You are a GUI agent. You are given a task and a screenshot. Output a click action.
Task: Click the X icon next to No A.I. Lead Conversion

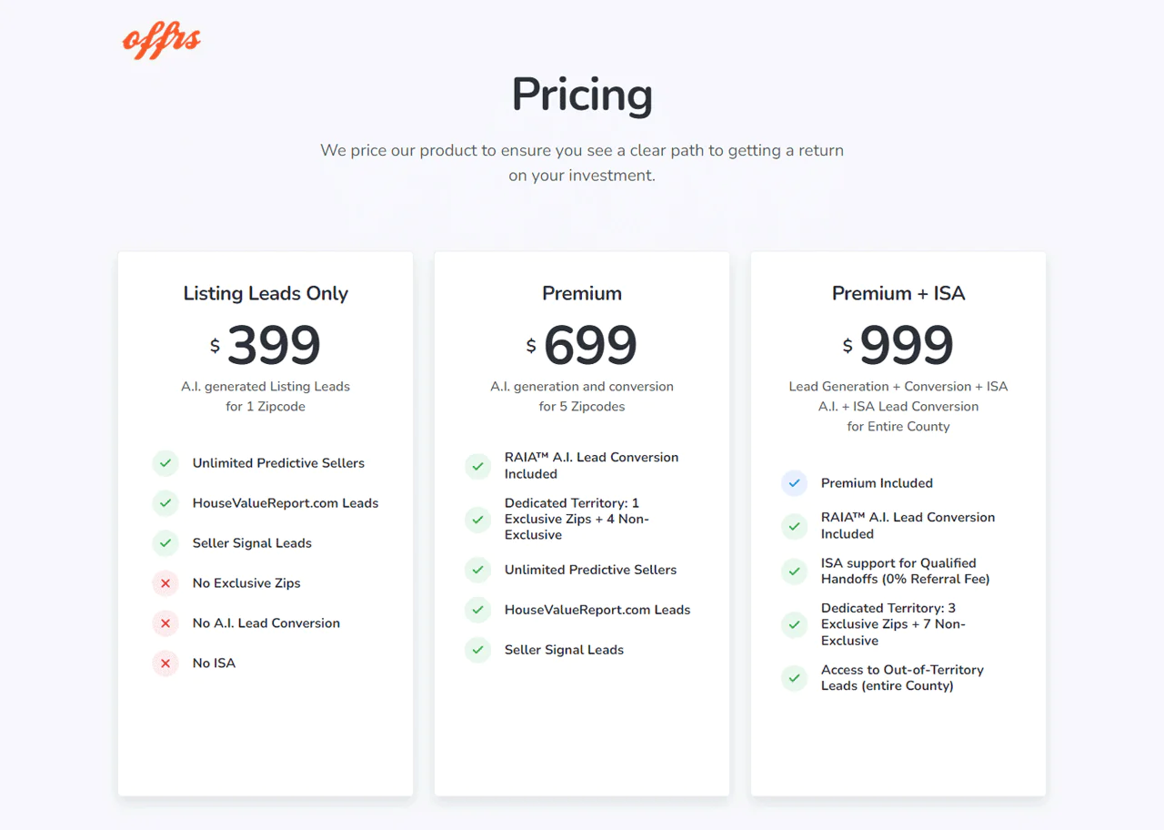click(165, 623)
